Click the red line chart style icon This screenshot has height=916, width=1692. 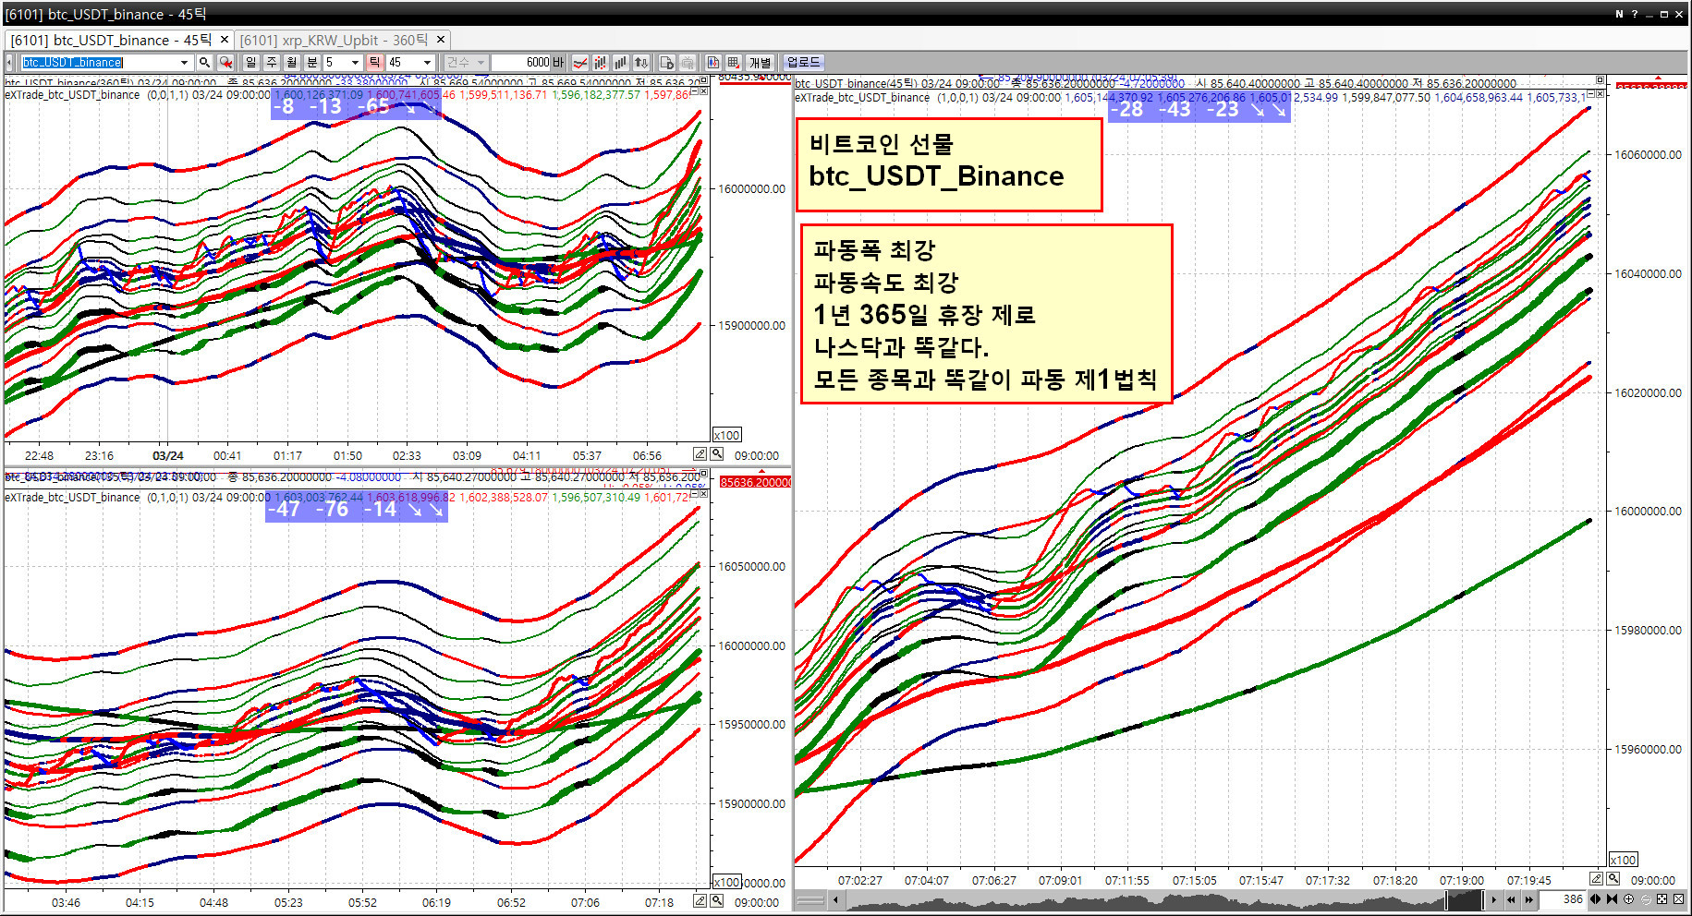580,62
